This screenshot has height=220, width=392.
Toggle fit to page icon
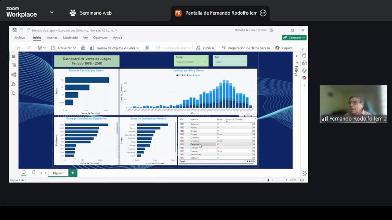coord(302,180)
